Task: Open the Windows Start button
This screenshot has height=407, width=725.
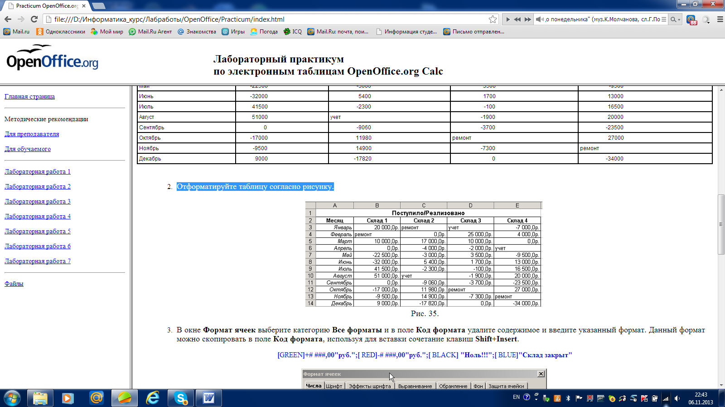Action: point(12,398)
